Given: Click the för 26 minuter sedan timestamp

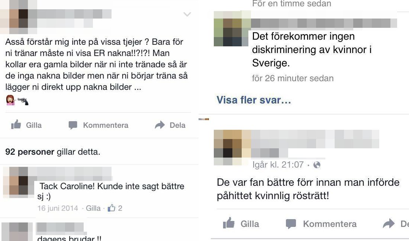Looking at the screenshot, I should tap(293, 78).
